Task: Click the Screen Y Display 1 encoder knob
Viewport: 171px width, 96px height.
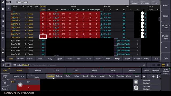Action: pos(136,82)
